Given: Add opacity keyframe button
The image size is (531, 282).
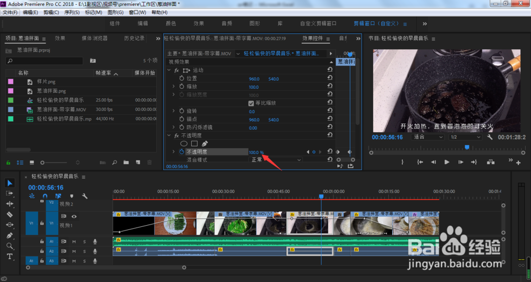Looking at the screenshot, I should pos(314,152).
